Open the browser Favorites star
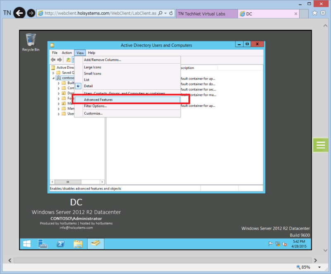The width and height of the screenshot is (331, 274). coord(315,13)
